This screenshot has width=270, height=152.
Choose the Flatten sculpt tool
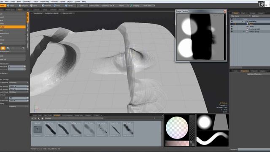click(x=13, y=24)
